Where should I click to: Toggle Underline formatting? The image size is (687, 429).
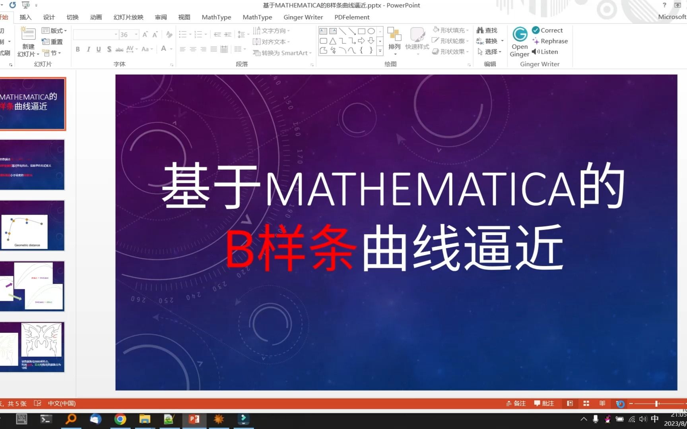click(99, 49)
